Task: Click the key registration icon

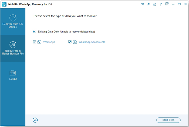Action: [x=148, y=4]
